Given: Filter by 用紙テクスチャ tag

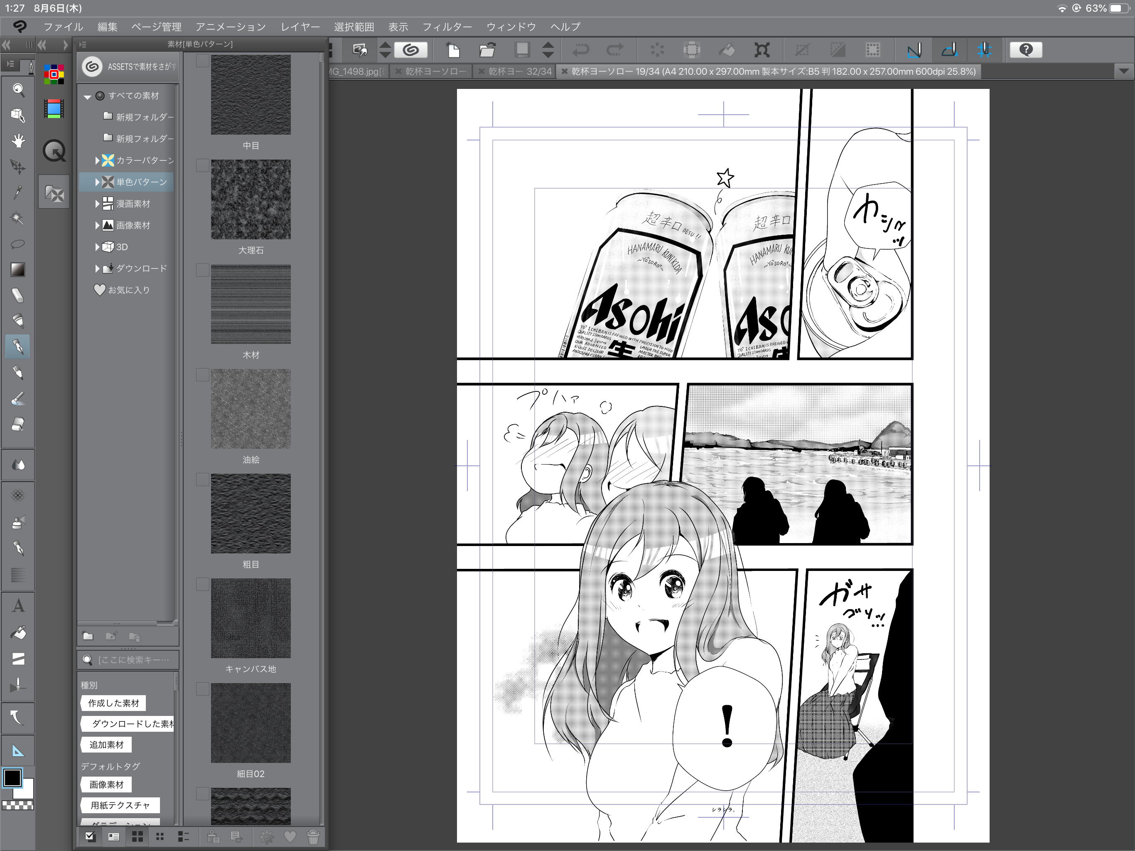Looking at the screenshot, I should (120, 805).
